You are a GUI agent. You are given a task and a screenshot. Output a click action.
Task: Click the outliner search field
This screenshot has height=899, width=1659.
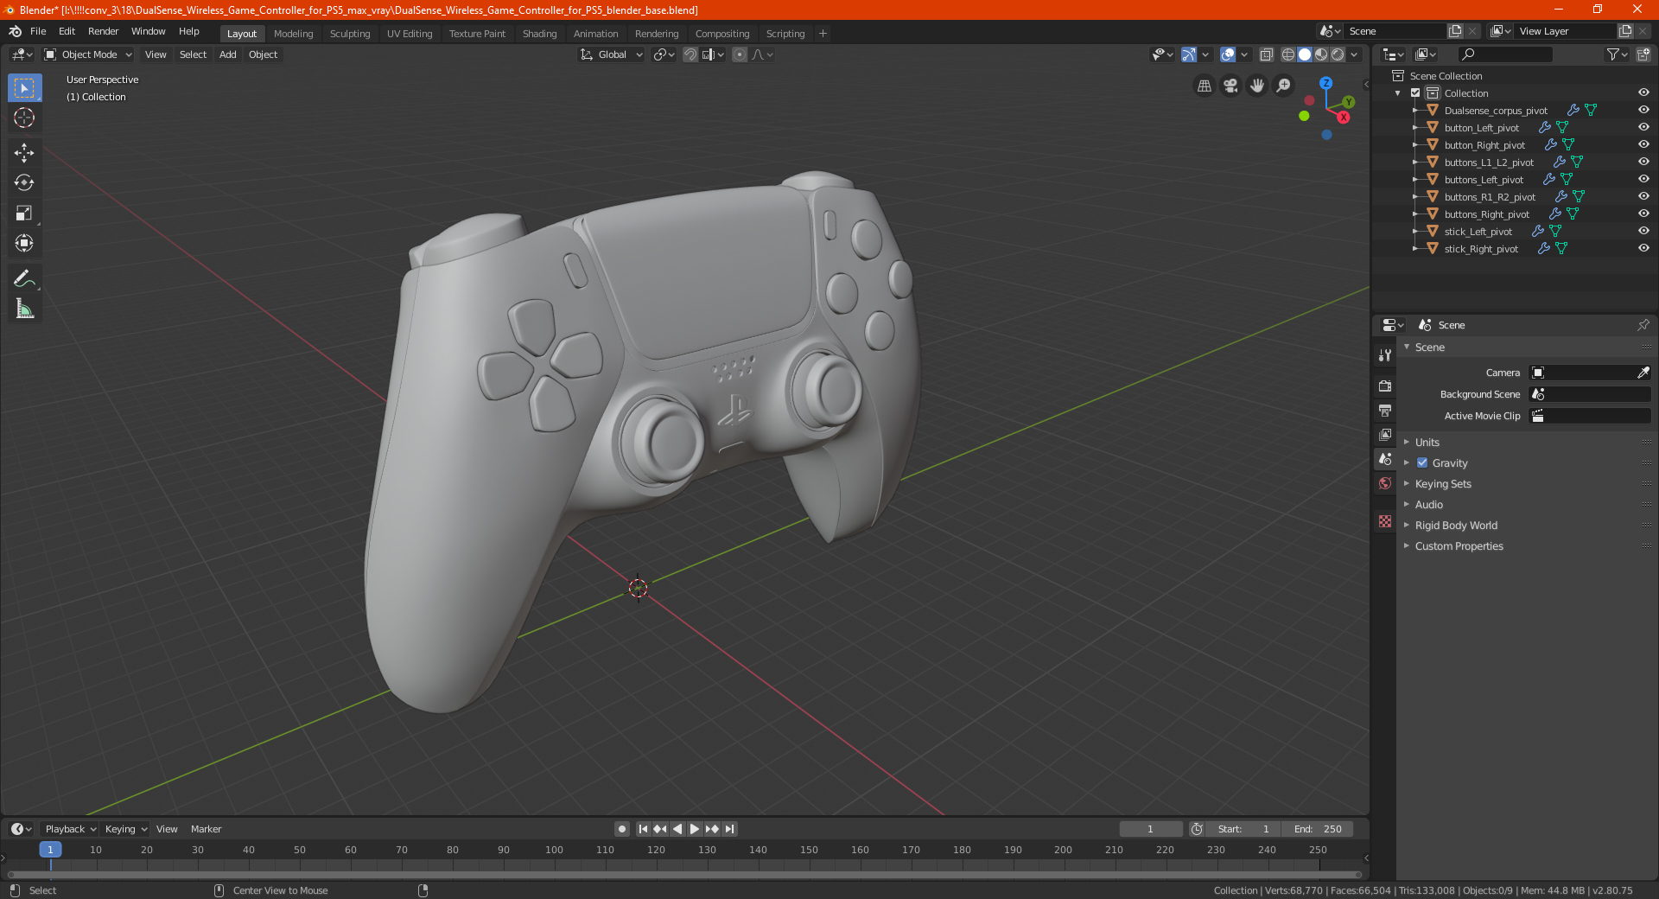tap(1504, 54)
